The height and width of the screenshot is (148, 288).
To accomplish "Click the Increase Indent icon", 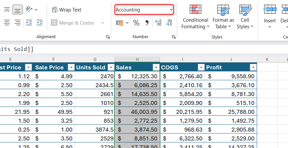I will tap(39, 23).
